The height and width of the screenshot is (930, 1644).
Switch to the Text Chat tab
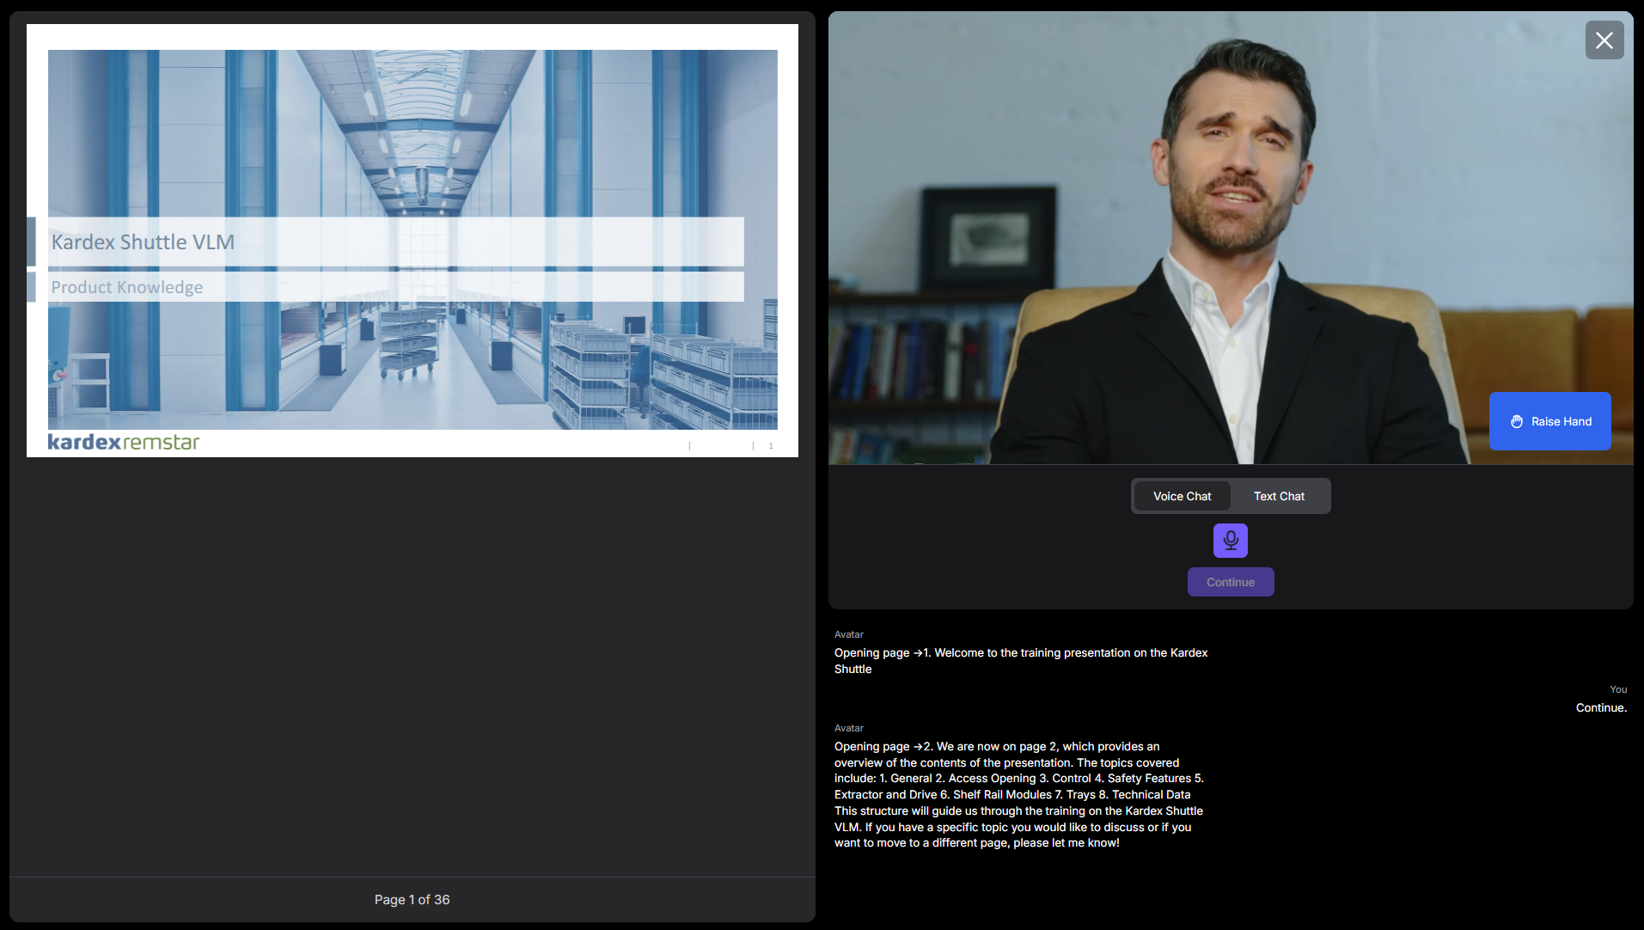pyautogui.click(x=1279, y=496)
